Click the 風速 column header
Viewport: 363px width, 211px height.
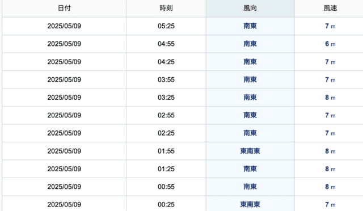click(x=330, y=8)
